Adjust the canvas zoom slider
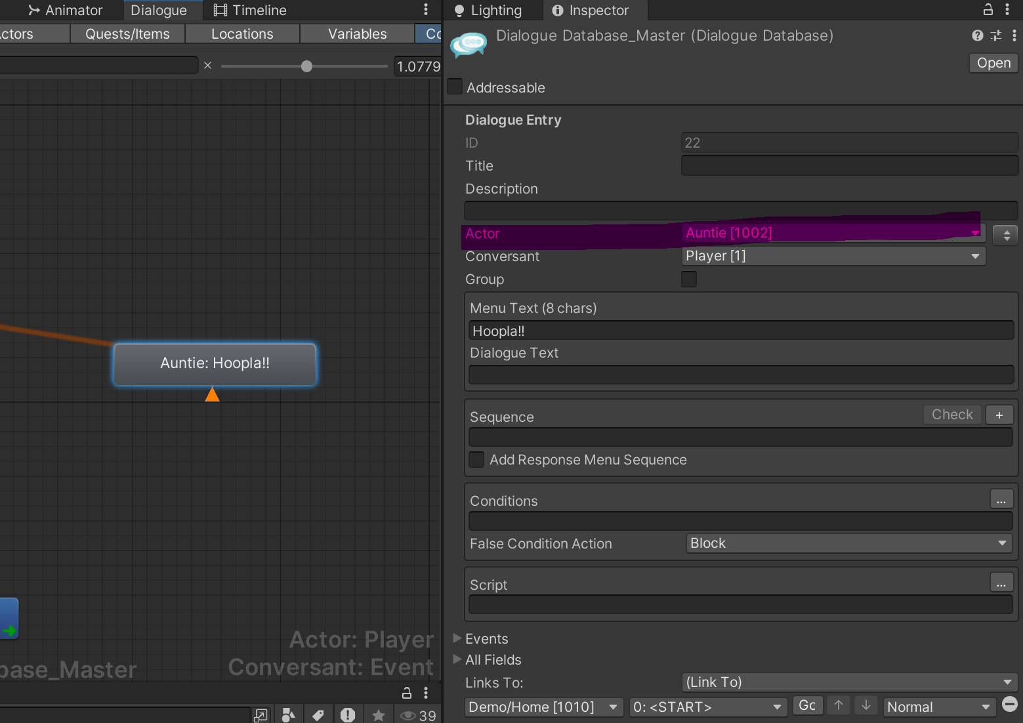The width and height of the screenshot is (1023, 723). click(x=306, y=66)
